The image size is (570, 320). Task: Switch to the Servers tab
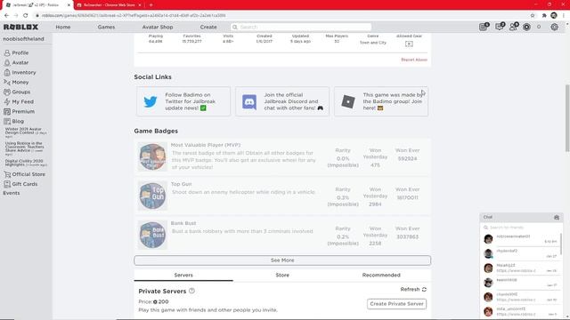pos(183,275)
